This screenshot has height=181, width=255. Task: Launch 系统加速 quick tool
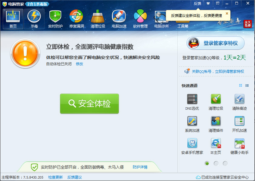click(192, 124)
